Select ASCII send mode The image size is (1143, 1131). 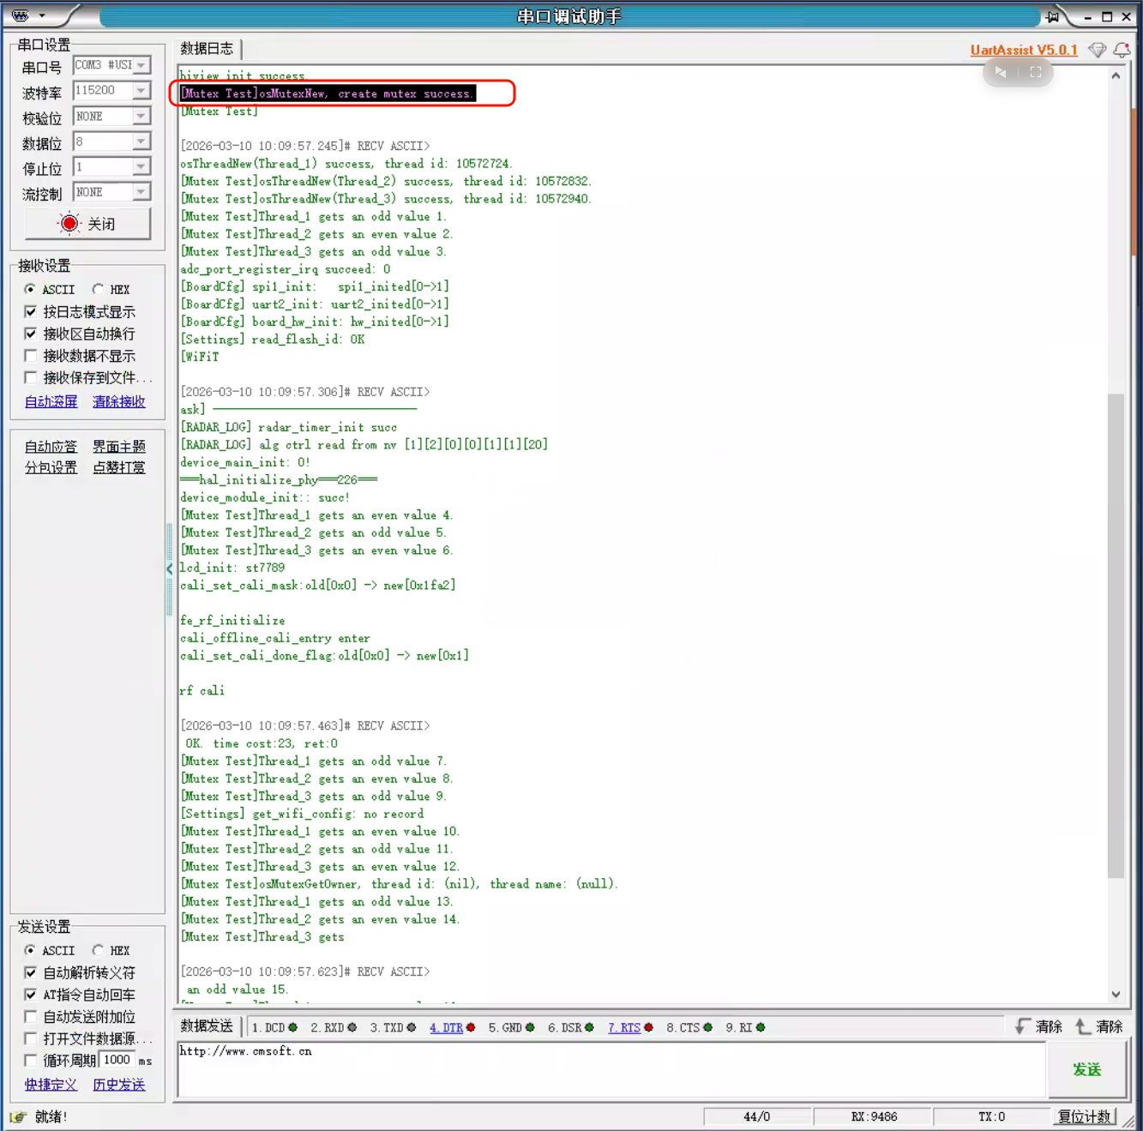pyautogui.click(x=30, y=950)
